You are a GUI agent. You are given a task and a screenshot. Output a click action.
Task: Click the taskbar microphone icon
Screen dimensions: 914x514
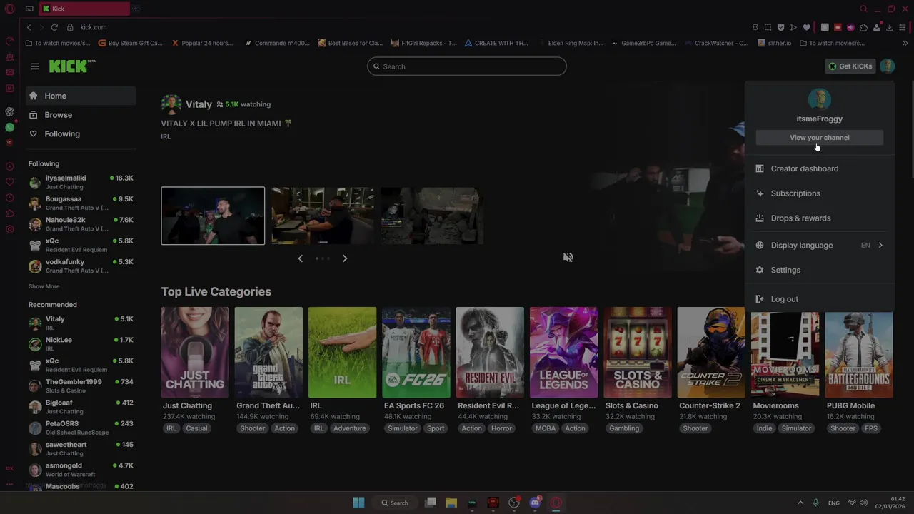click(815, 503)
